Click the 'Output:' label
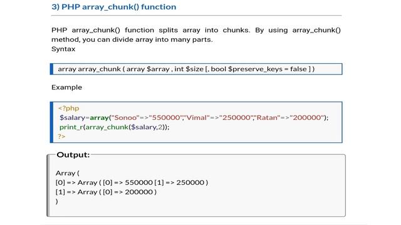 (x=73, y=154)
